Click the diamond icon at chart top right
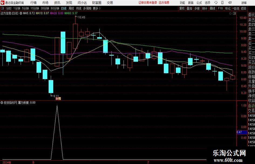255x164 pixels. pos(230,13)
